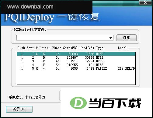Select the FAT32X partition labeled IBM_SERVIC
The image size is (153, 118).
click(x=76, y=68)
